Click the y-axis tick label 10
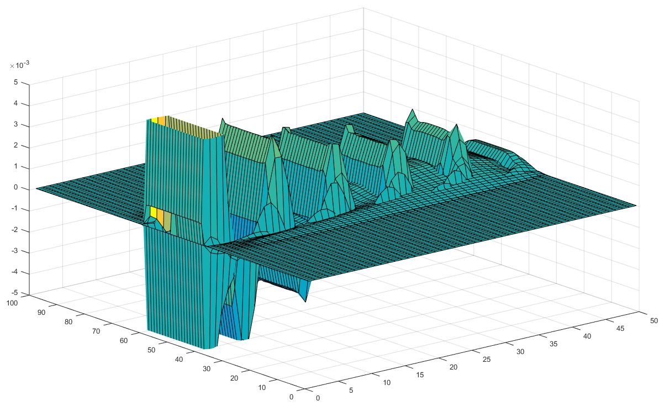This screenshot has width=664, height=406. click(261, 387)
